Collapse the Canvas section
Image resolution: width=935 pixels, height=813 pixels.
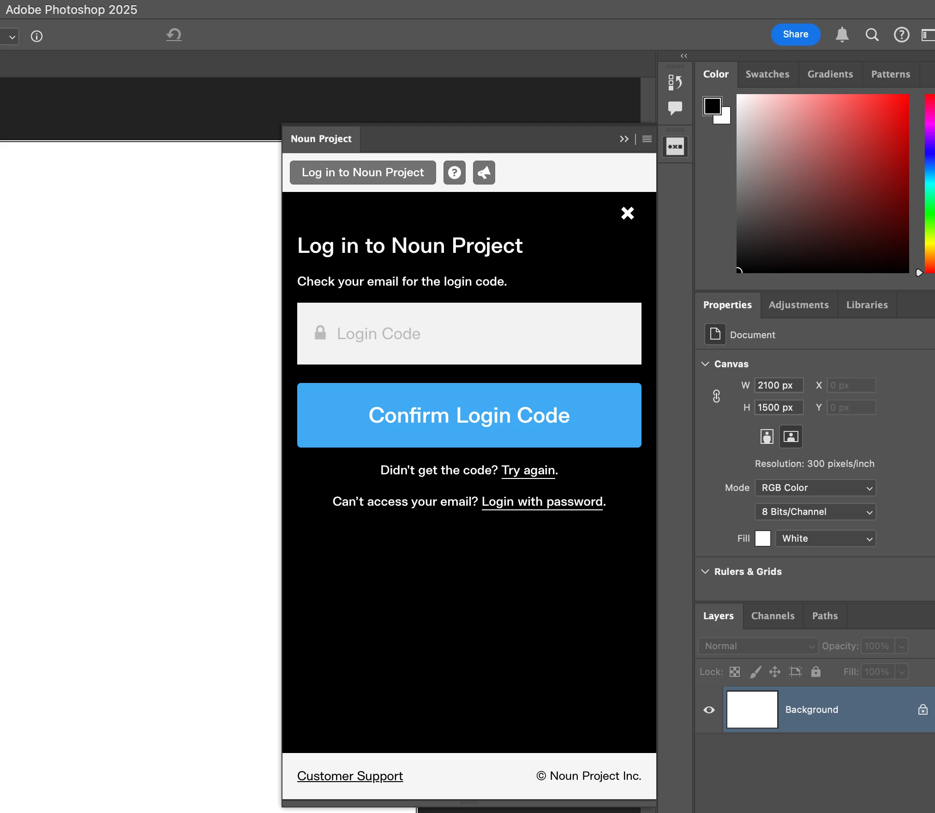pos(705,364)
